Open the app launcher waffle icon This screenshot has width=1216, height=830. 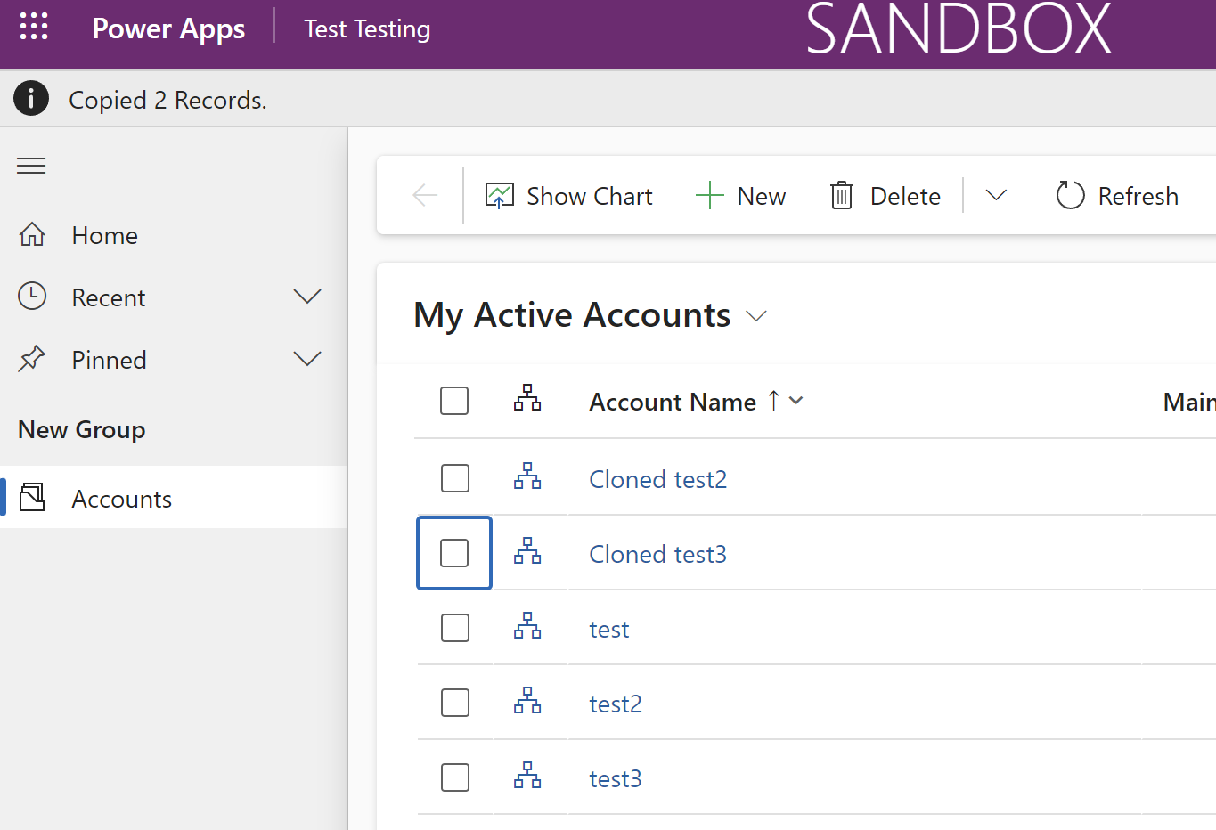[34, 26]
